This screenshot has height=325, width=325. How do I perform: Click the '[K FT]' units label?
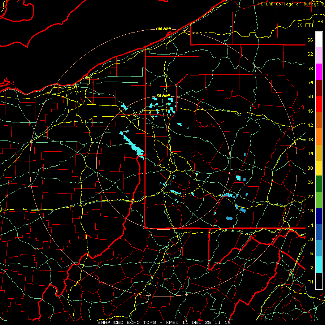click(305, 25)
